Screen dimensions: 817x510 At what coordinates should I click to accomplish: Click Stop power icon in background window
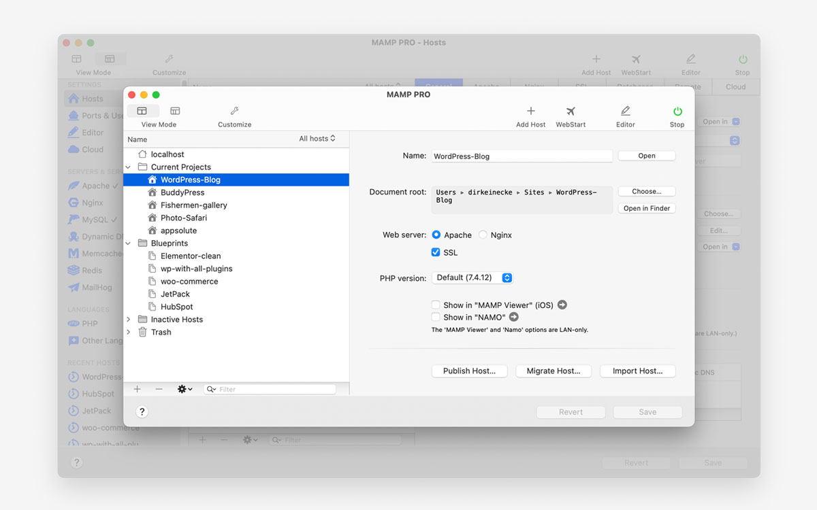coord(743,60)
